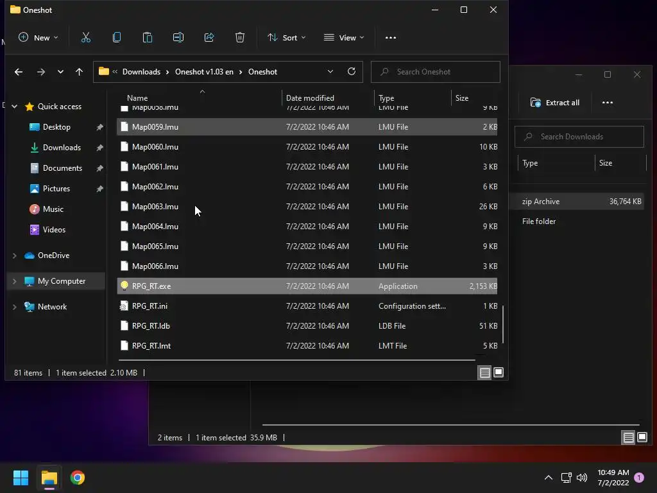The image size is (657, 493).
Task: Go up one folder level arrow
Action: click(79, 72)
